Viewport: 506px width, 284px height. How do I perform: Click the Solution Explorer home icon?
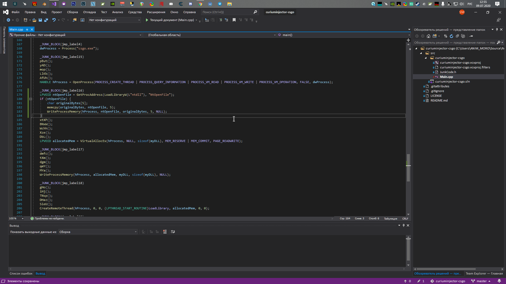428,36
